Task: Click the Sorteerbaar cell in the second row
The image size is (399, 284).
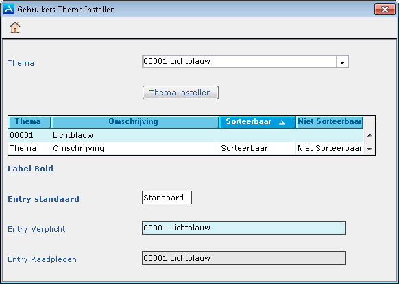Action: pos(258,148)
